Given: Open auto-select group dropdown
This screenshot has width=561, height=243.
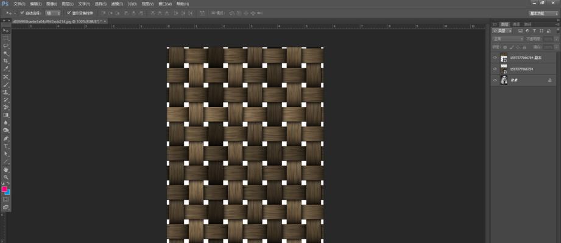Looking at the screenshot, I should pos(54,13).
